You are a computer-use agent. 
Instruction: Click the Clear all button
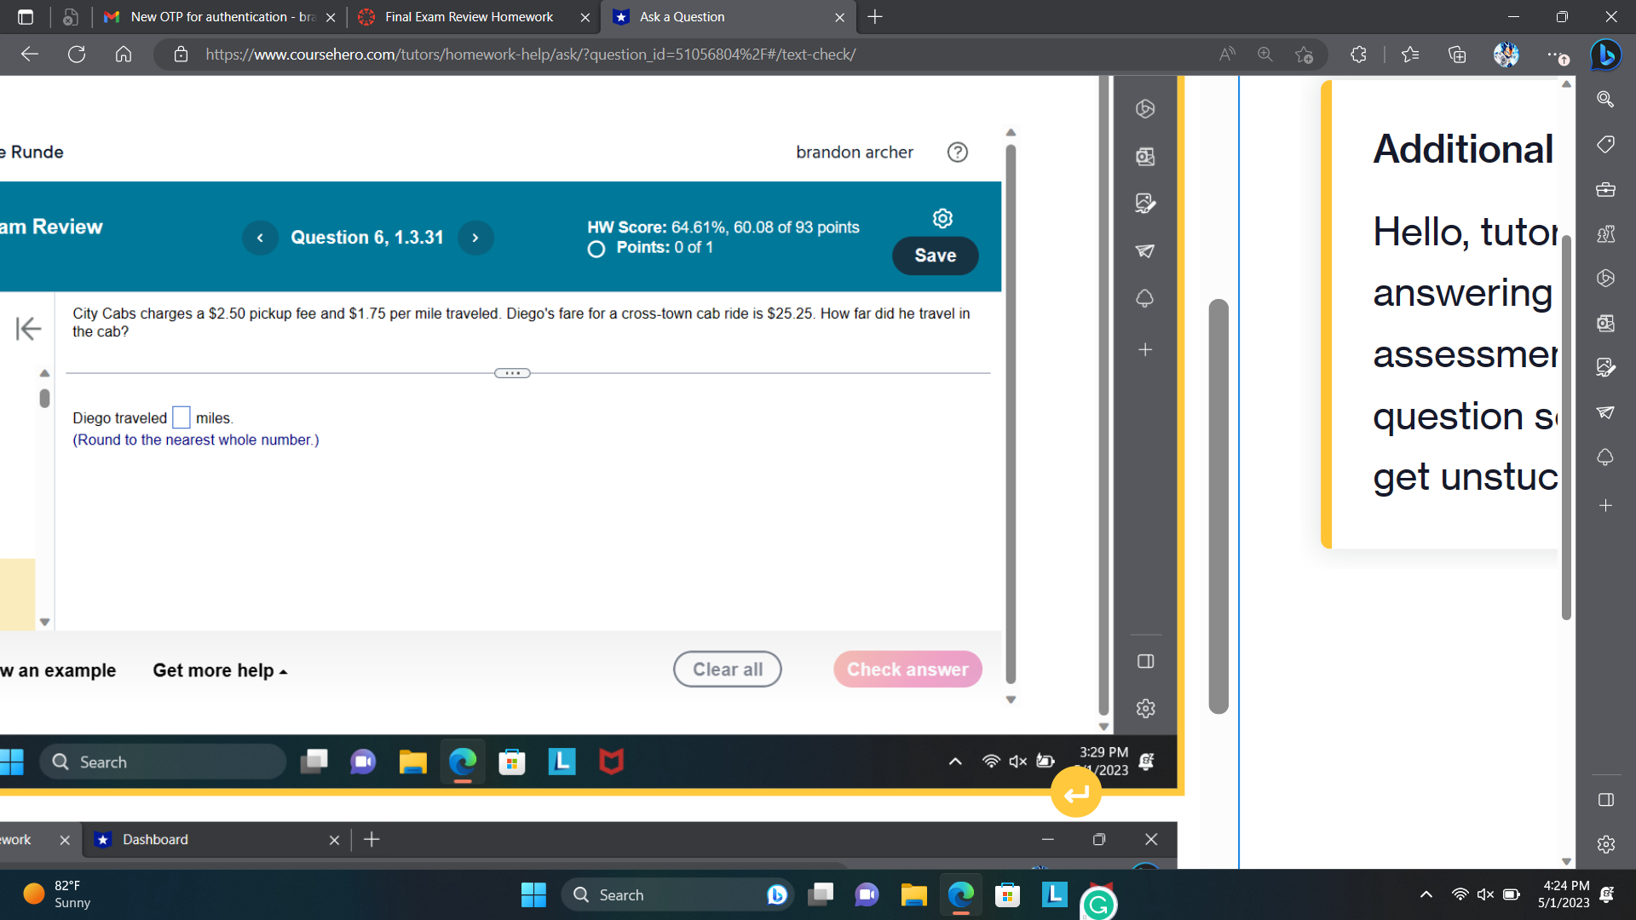tap(727, 669)
